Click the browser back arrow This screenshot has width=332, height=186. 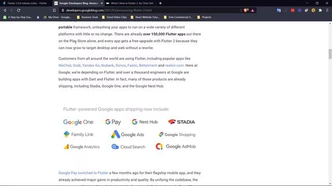click(x=5, y=10)
